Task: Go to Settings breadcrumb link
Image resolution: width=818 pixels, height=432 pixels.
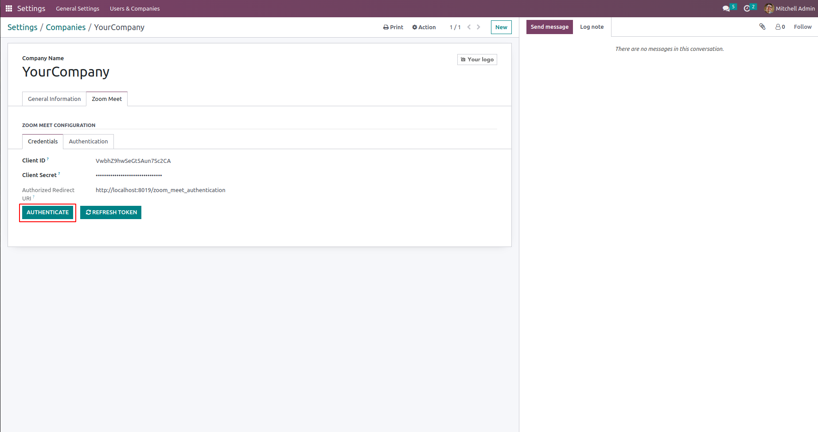Action: pos(23,27)
